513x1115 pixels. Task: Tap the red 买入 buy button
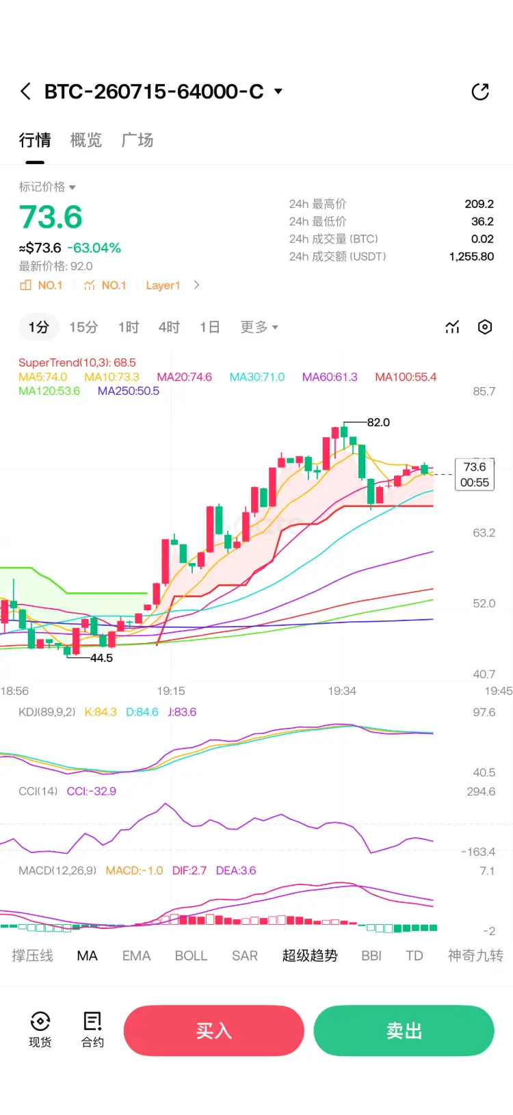coord(213,1031)
